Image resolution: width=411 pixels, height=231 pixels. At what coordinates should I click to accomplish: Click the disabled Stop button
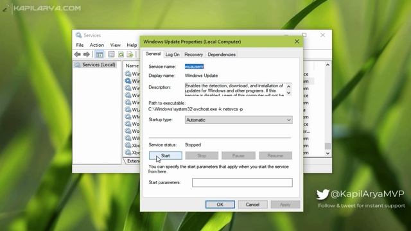202,155
